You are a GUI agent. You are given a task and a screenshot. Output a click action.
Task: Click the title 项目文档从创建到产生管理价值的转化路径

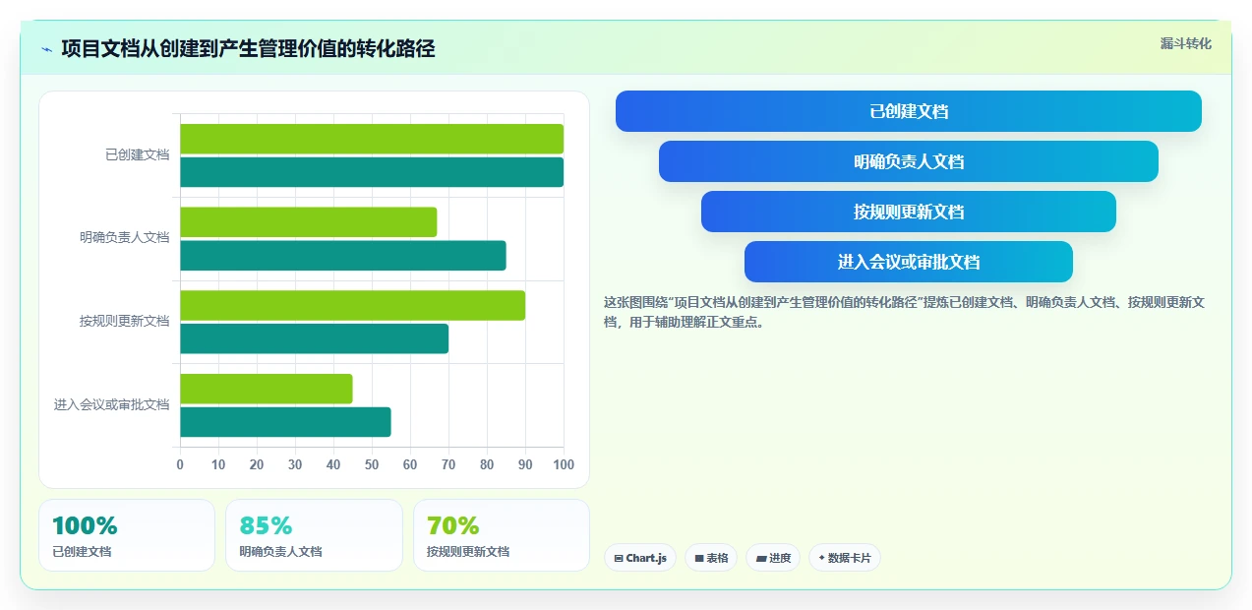pos(248,48)
